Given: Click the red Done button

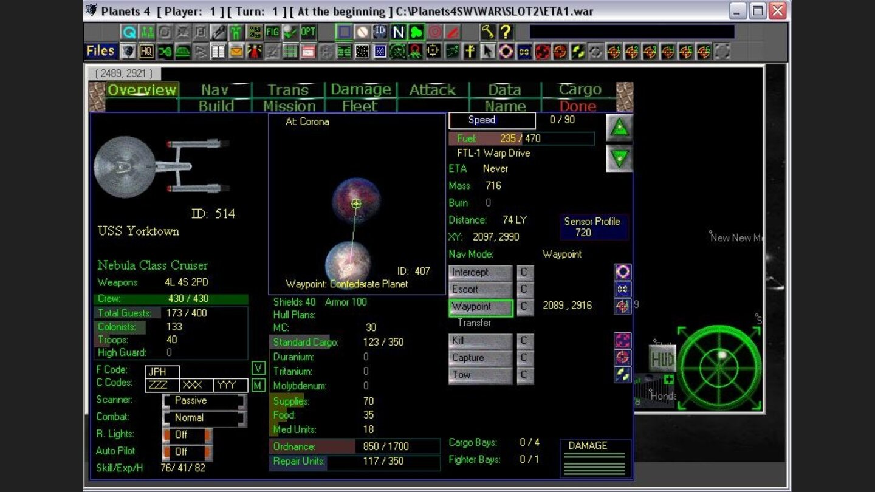Looking at the screenshot, I should 578,106.
